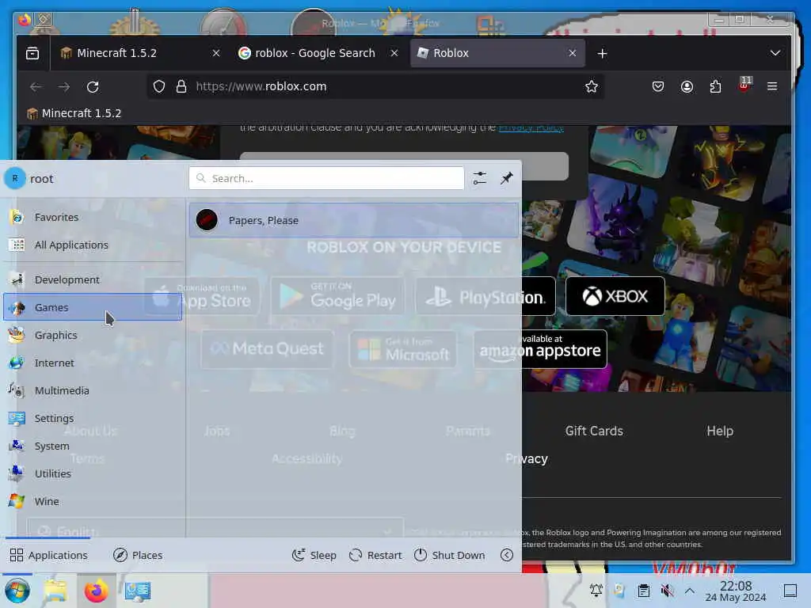The height and width of the screenshot is (608, 811).
Task: Expand list all tabs dropdown
Action: point(775,53)
